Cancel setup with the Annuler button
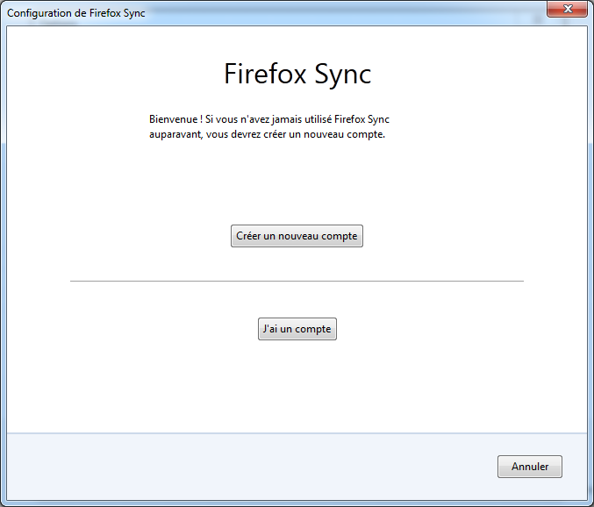 point(530,467)
